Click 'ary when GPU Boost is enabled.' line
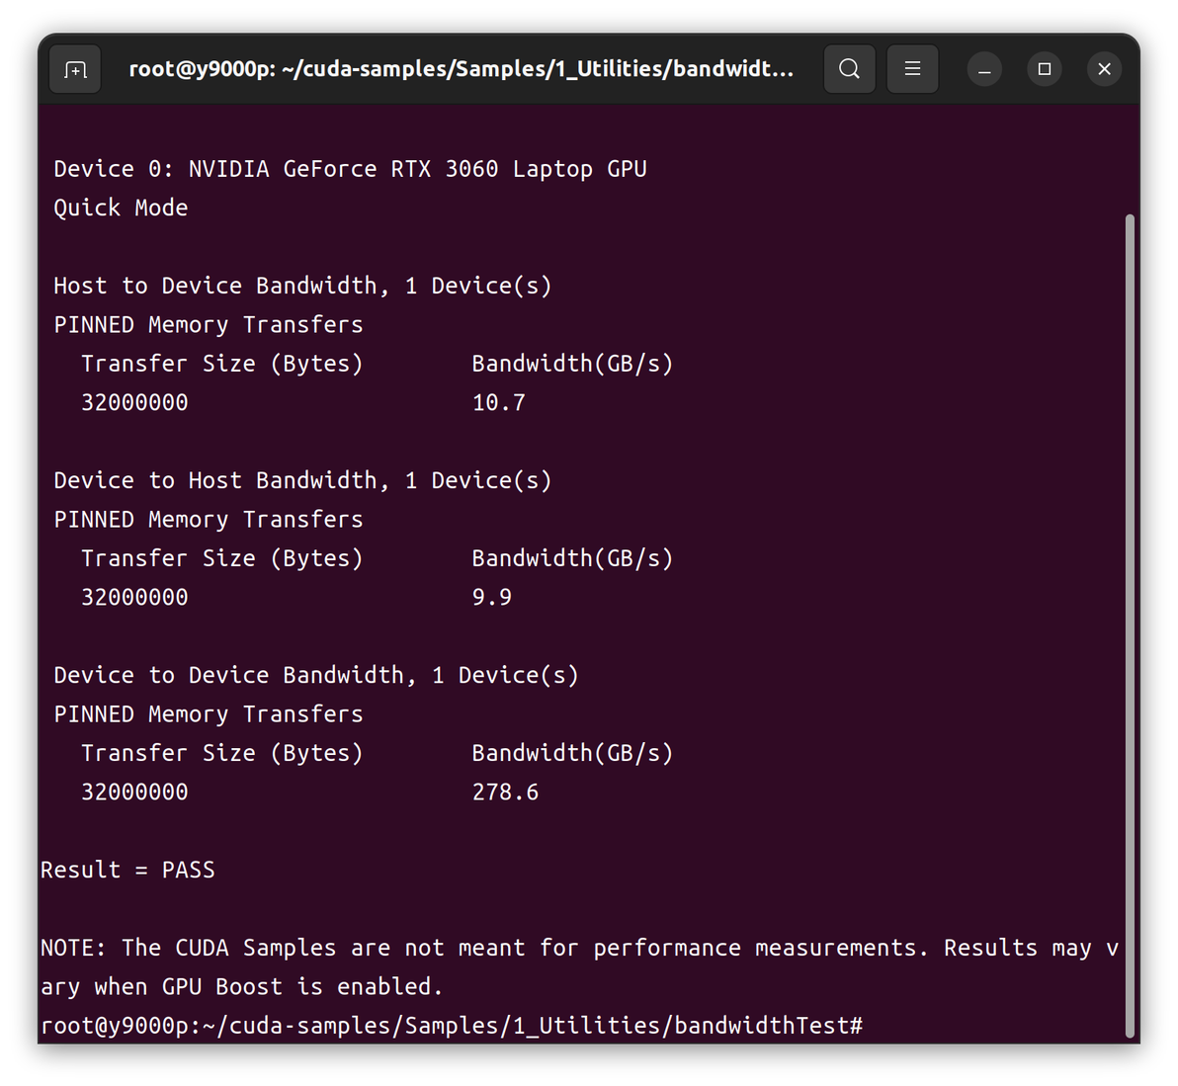The height and width of the screenshot is (1086, 1178). point(242,987)
